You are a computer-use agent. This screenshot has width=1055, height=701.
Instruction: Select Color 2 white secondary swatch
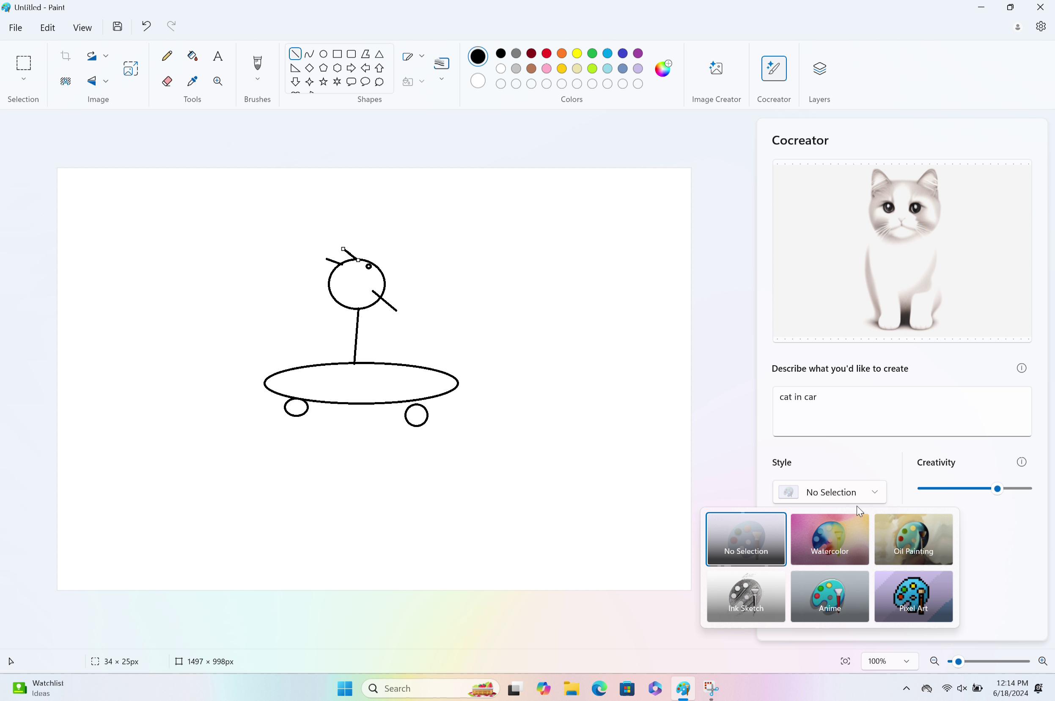478,81
